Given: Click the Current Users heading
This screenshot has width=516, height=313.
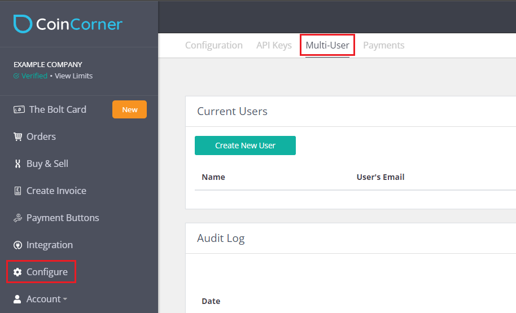Looking at the screenshot, I should [233, 112].
